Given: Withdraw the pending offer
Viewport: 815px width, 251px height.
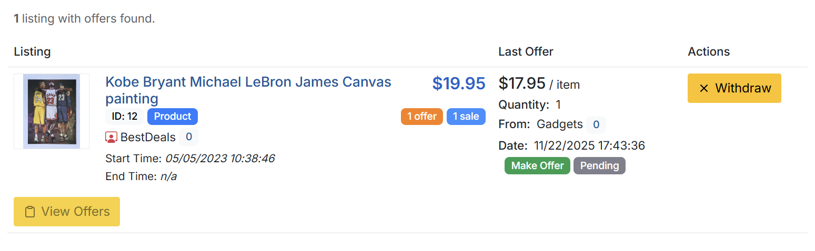Looking at the screenshot, I should click(734, 88).
